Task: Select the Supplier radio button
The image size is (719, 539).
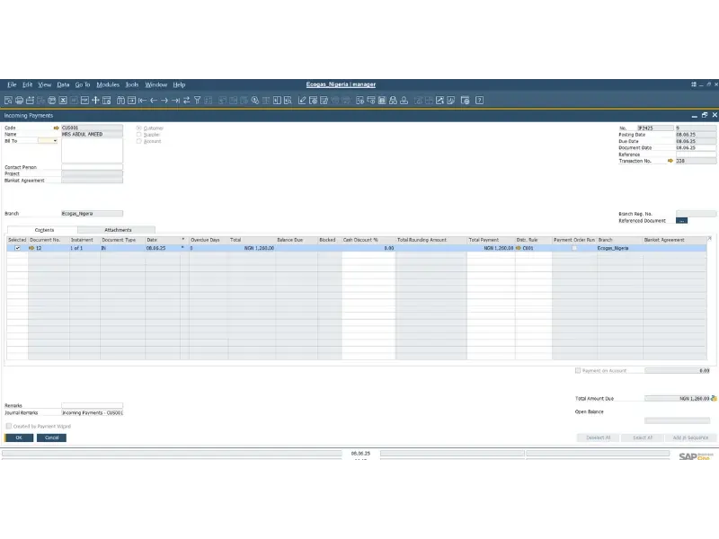Action: click(139, 135)
